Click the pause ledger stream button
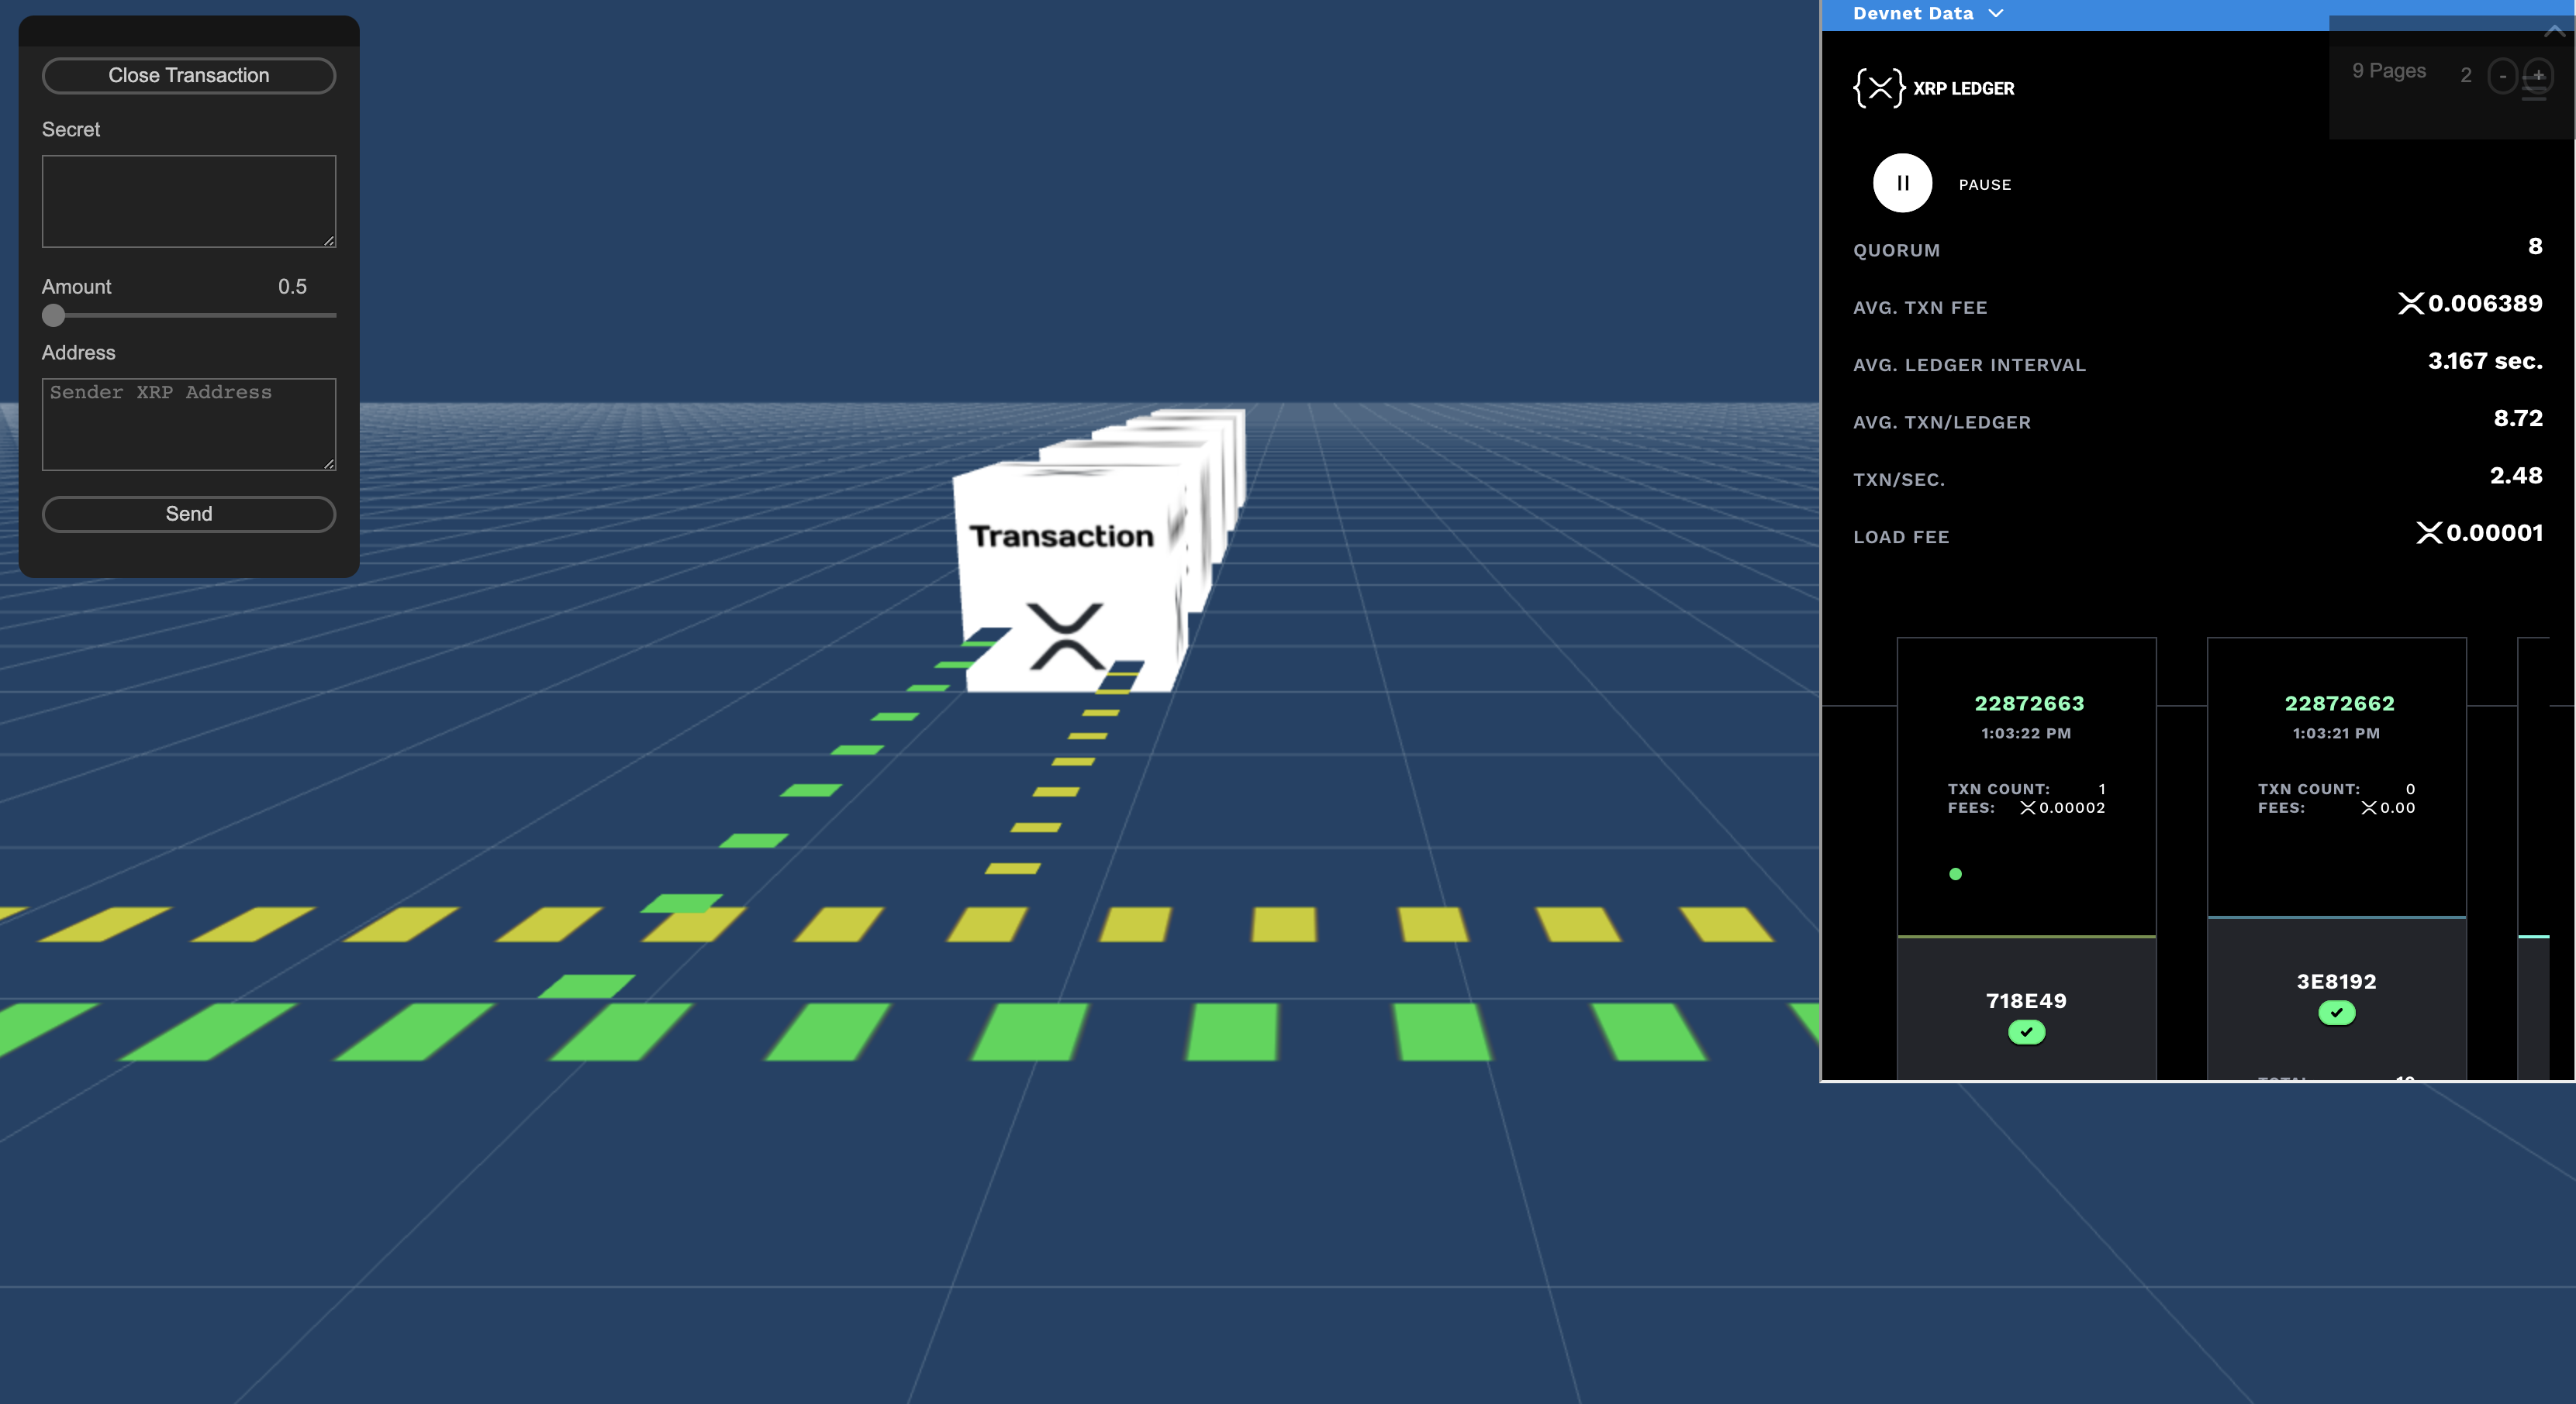 coord(1902,183)
